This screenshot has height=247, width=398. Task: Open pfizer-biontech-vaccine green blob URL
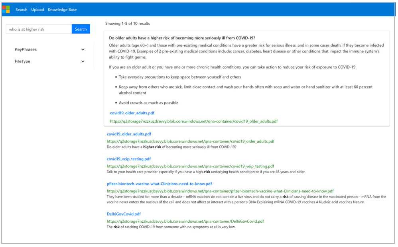(220, 191)
